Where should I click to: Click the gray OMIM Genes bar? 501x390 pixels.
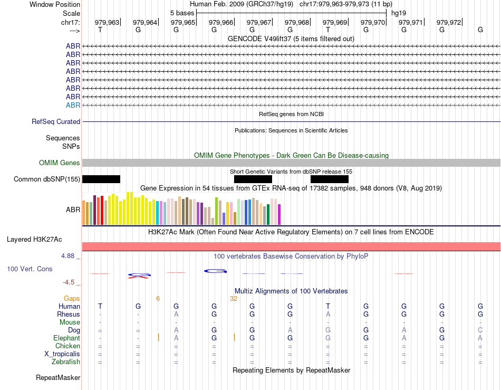(291, 163)
